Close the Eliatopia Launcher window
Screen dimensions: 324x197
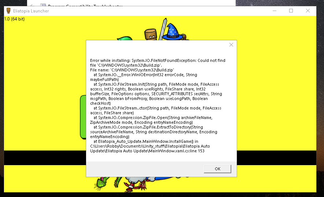(308, 11)
